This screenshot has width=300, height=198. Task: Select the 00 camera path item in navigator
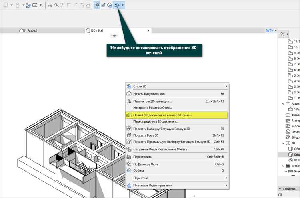[x=294, y=160]
